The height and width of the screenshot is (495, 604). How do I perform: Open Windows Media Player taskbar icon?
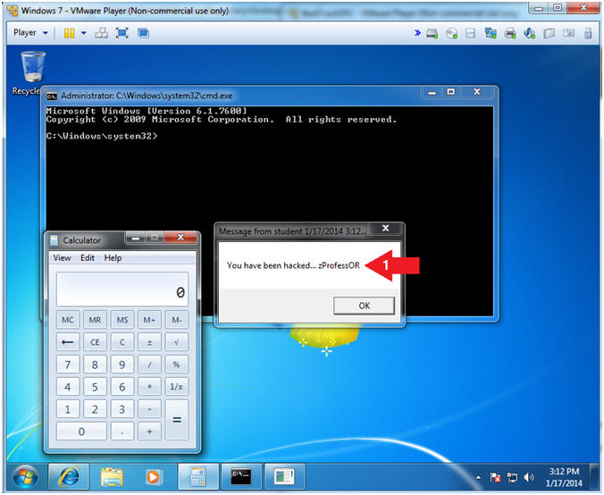click(153, 477)
